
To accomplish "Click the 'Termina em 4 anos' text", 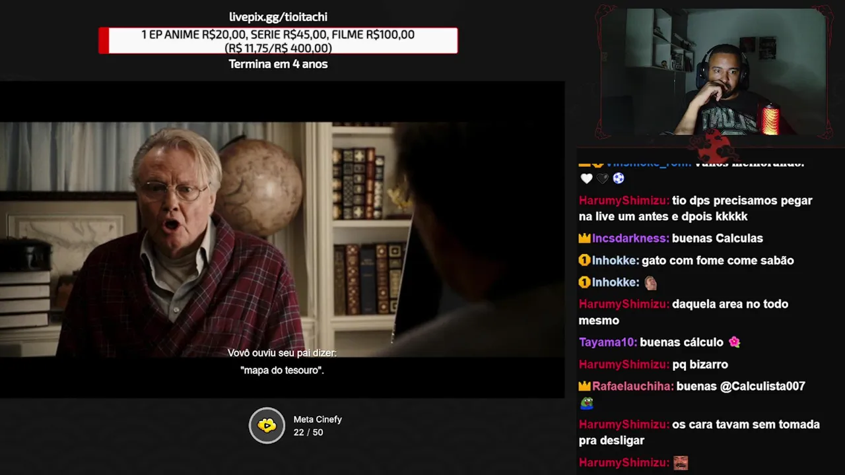I will 278,64.
